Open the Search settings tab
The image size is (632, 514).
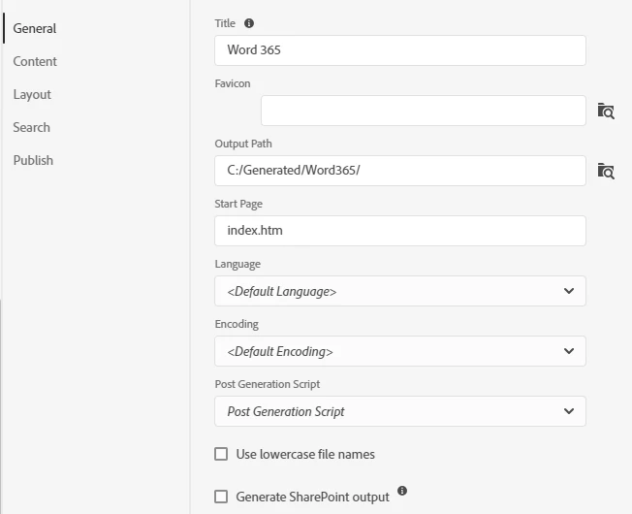(32, 127)
